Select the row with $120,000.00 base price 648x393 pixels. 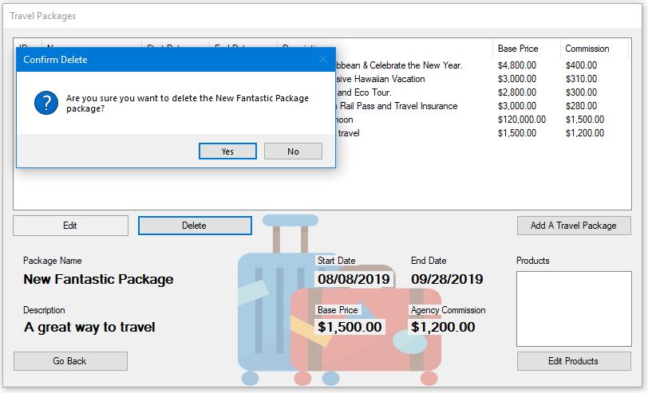[x=521, y=120]
